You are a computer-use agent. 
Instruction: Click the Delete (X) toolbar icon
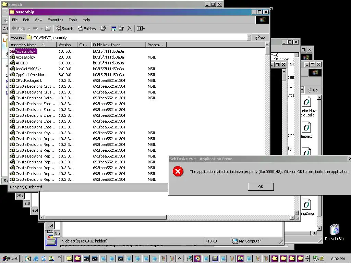129,28
